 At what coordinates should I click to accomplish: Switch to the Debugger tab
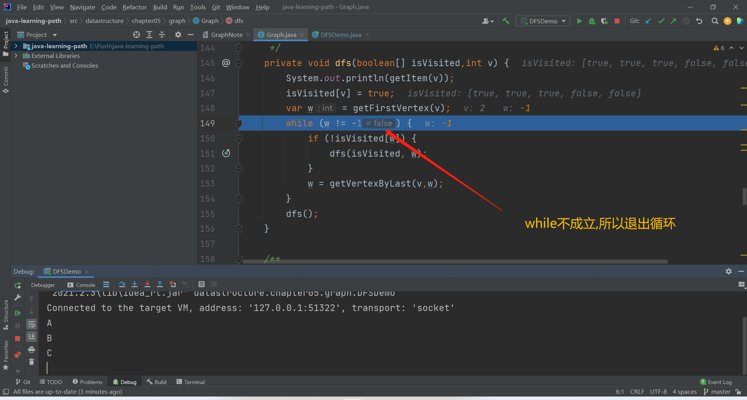[43, 285]
